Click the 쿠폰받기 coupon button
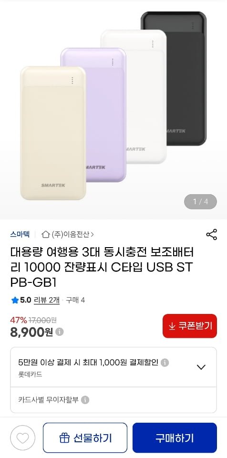This screenshot has height=458, width=227. [x=190, y=326]
